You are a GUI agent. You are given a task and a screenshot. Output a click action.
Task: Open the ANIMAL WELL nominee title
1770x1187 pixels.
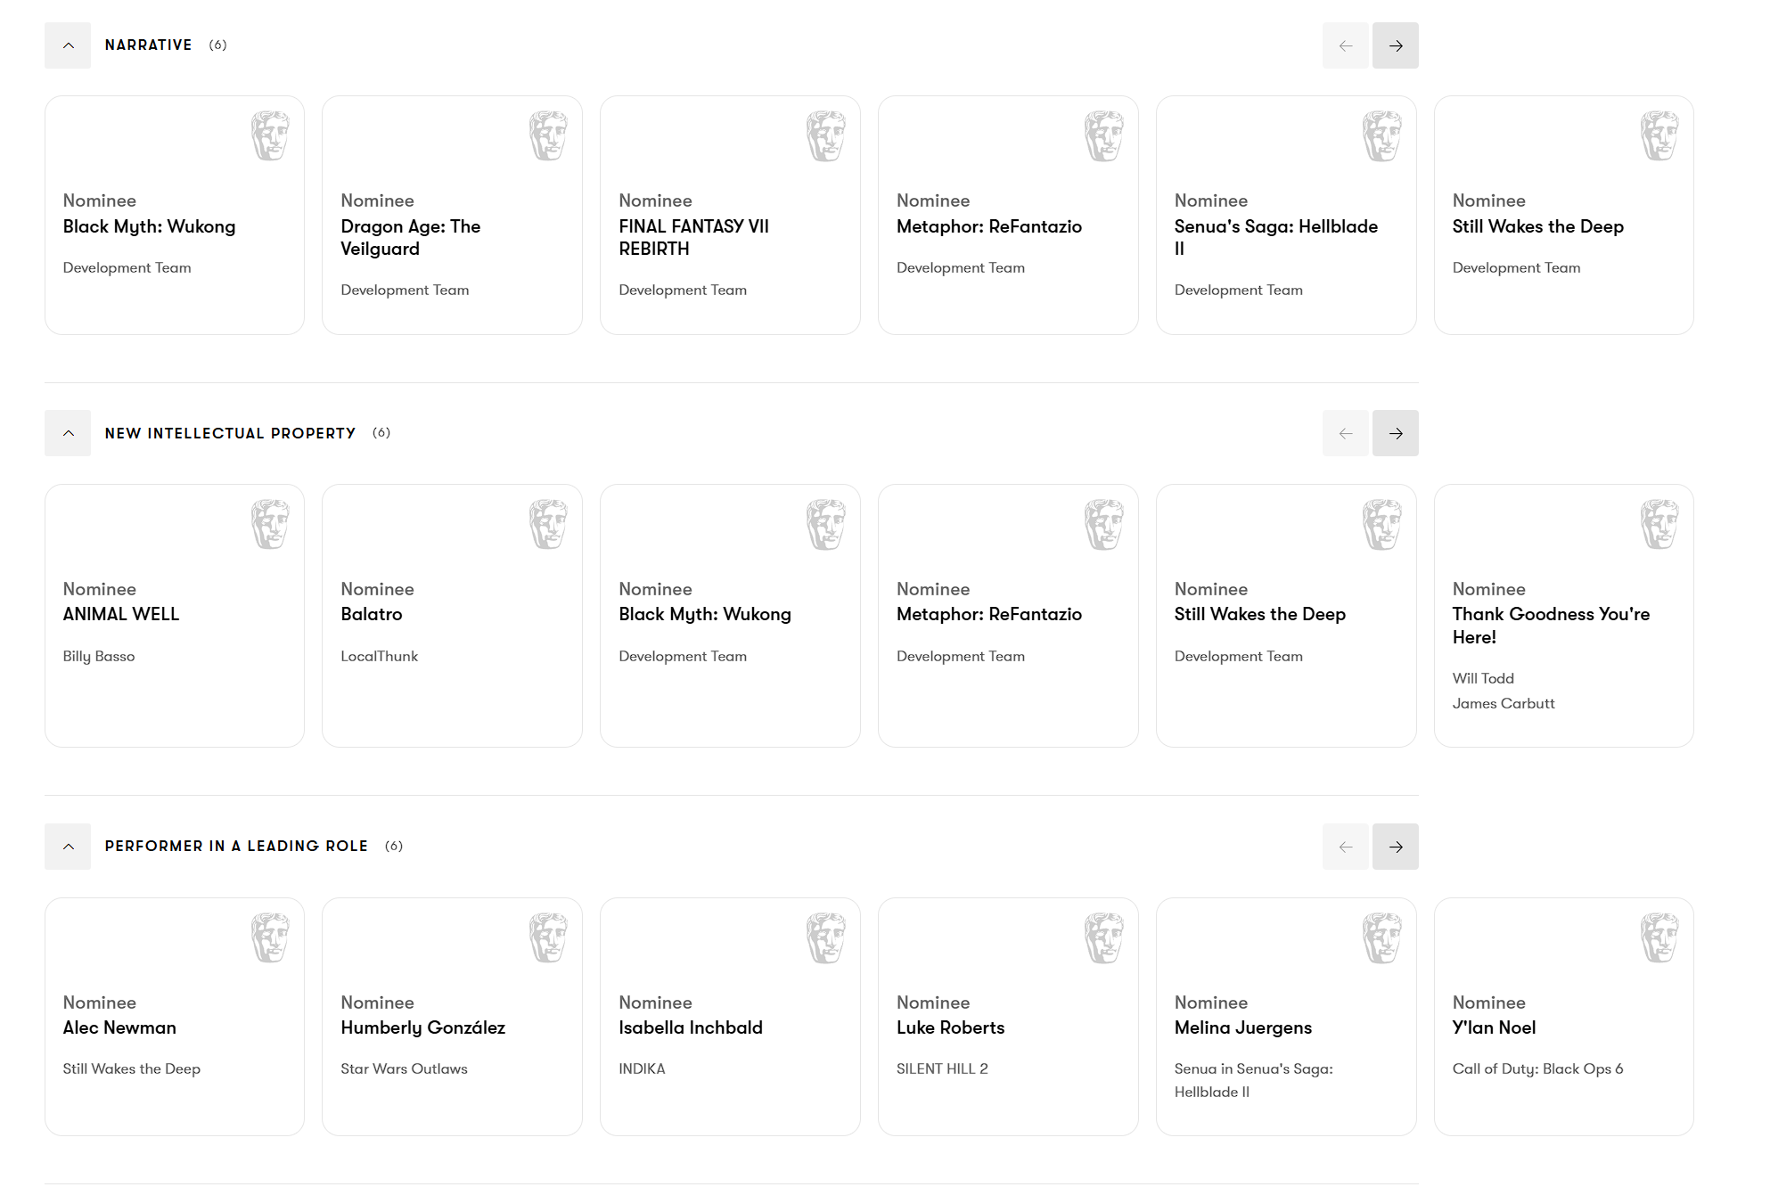coord(121,614)
